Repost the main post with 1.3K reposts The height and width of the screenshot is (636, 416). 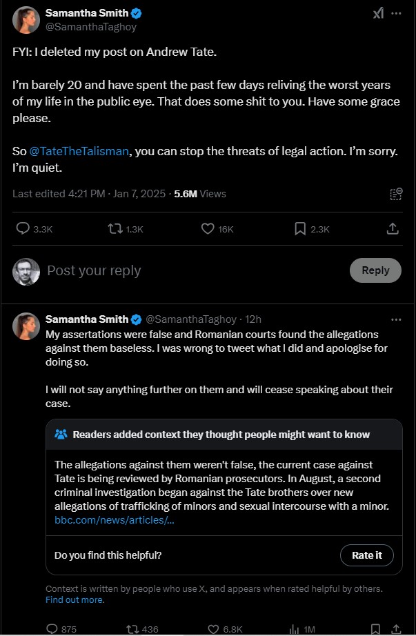coord(126,229)
